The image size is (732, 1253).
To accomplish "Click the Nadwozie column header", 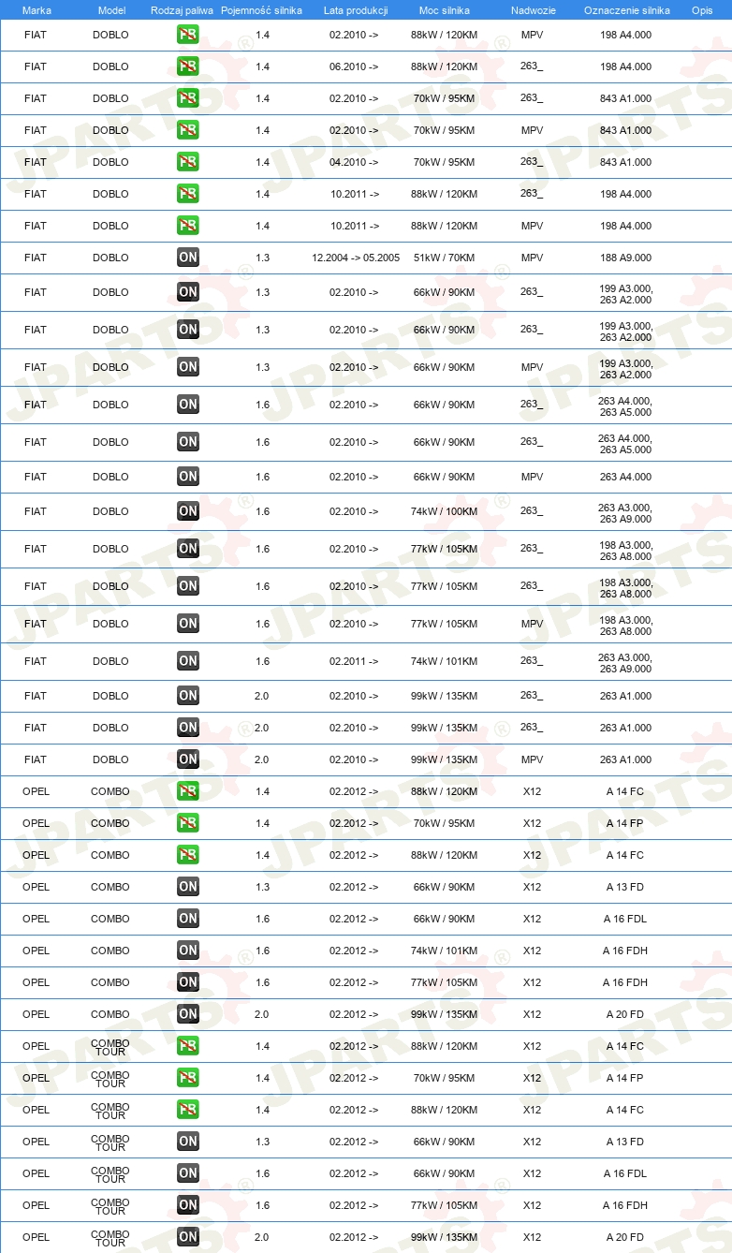I will (x=533, y=9).
